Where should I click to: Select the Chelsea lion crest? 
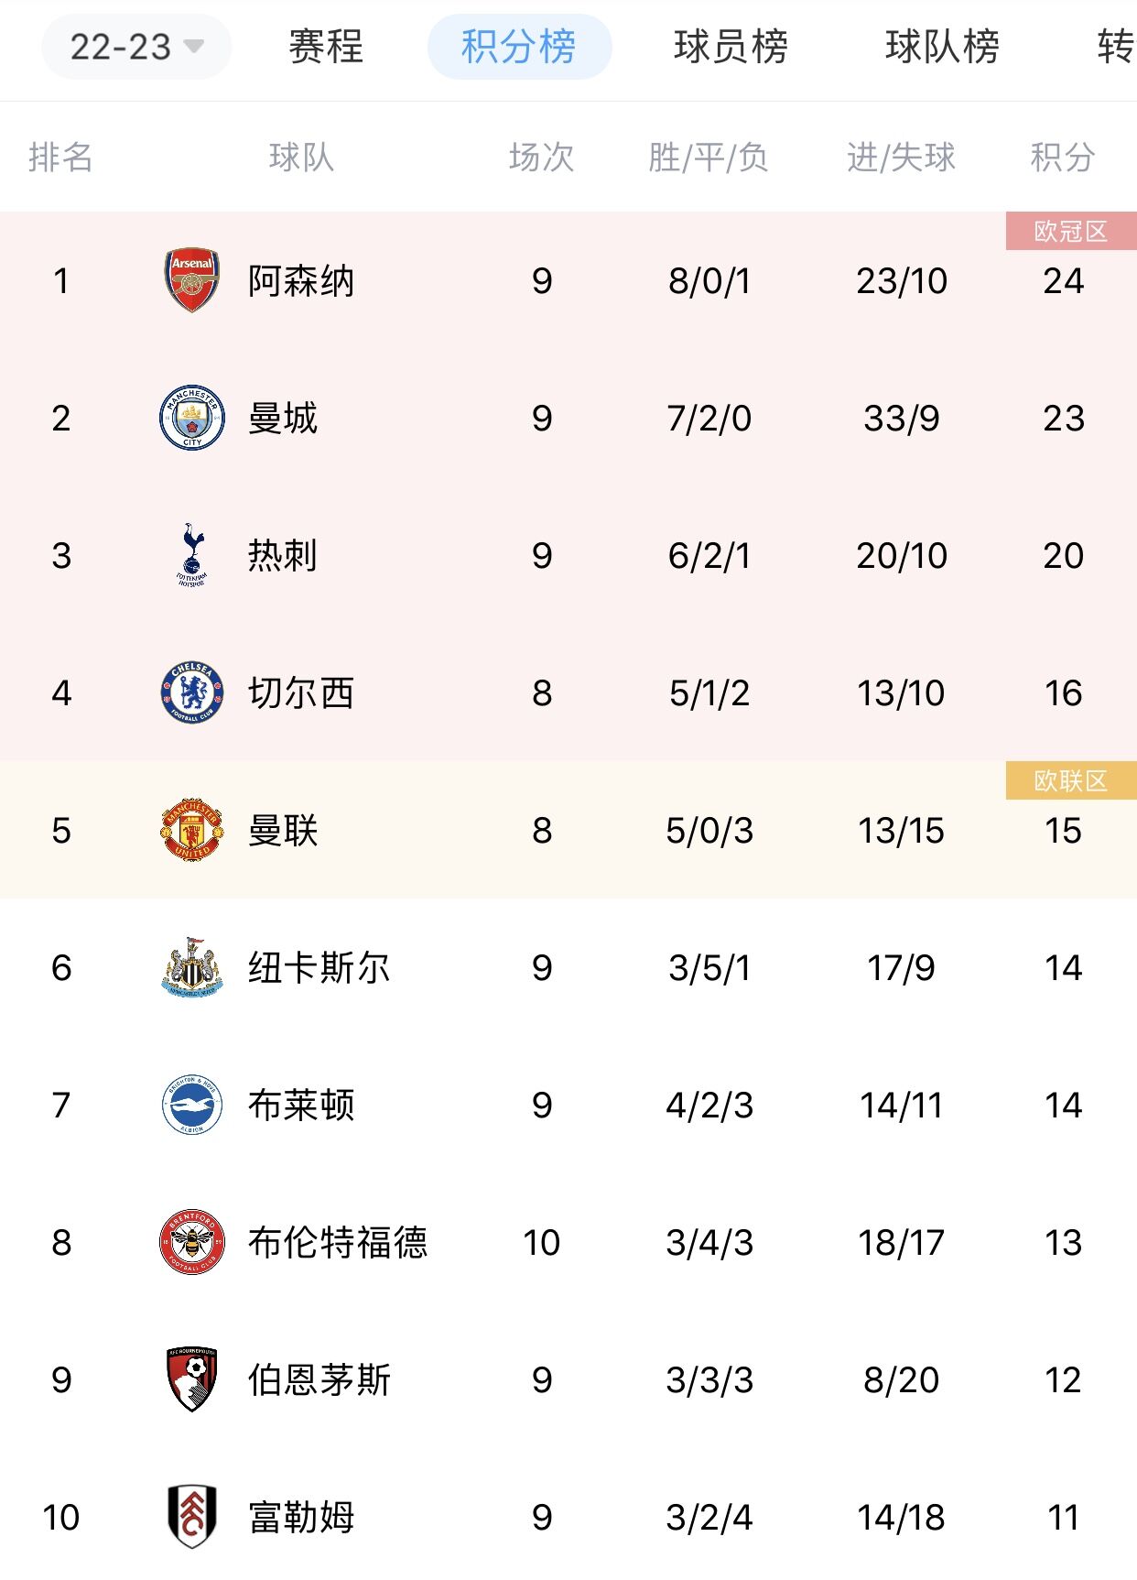pyautogui.click(x=192, y=692)
